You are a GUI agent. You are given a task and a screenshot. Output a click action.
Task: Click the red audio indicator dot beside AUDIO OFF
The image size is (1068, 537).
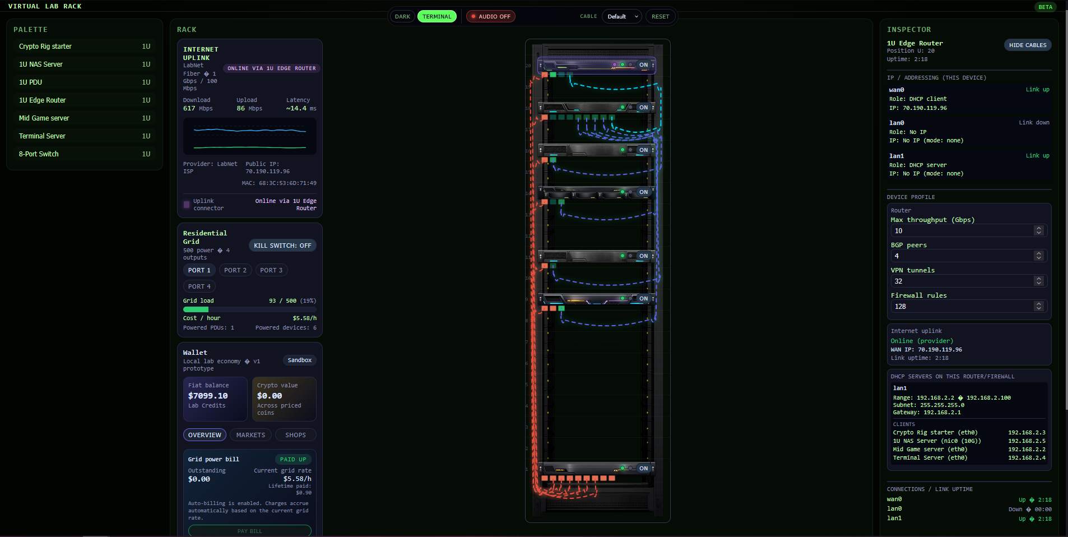(472, 16)
